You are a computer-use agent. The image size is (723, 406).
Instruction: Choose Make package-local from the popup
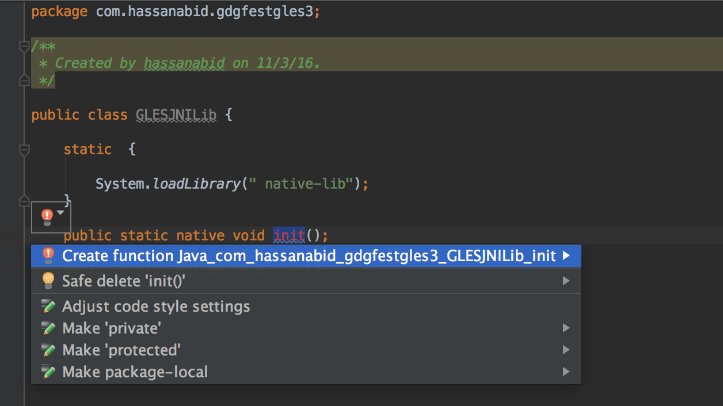pos(134,371)
